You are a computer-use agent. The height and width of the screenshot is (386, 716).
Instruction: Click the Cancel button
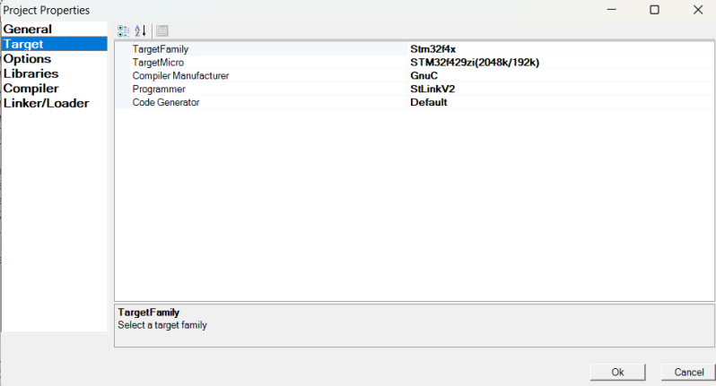[688, 372]
